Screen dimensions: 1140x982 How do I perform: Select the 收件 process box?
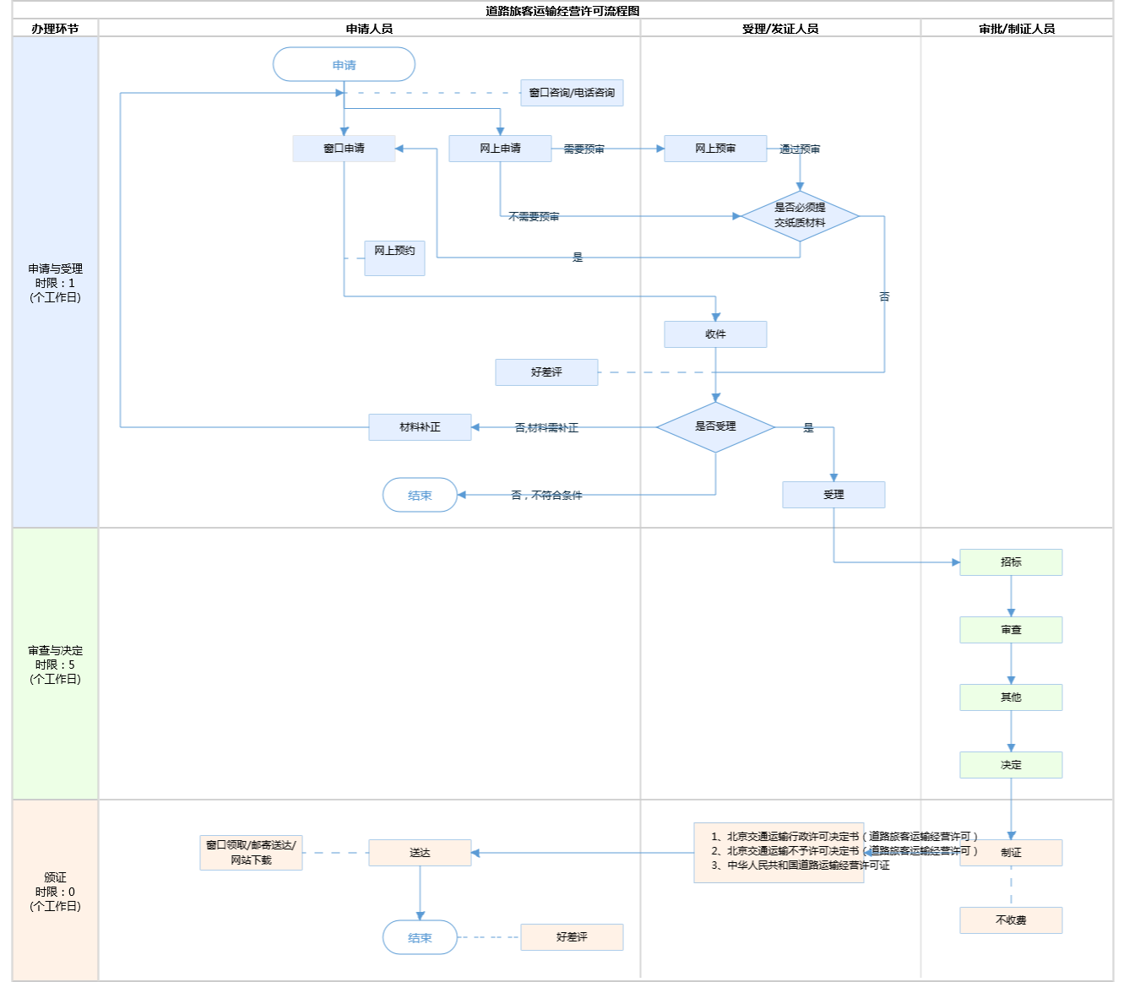click(x=715, y=334)
